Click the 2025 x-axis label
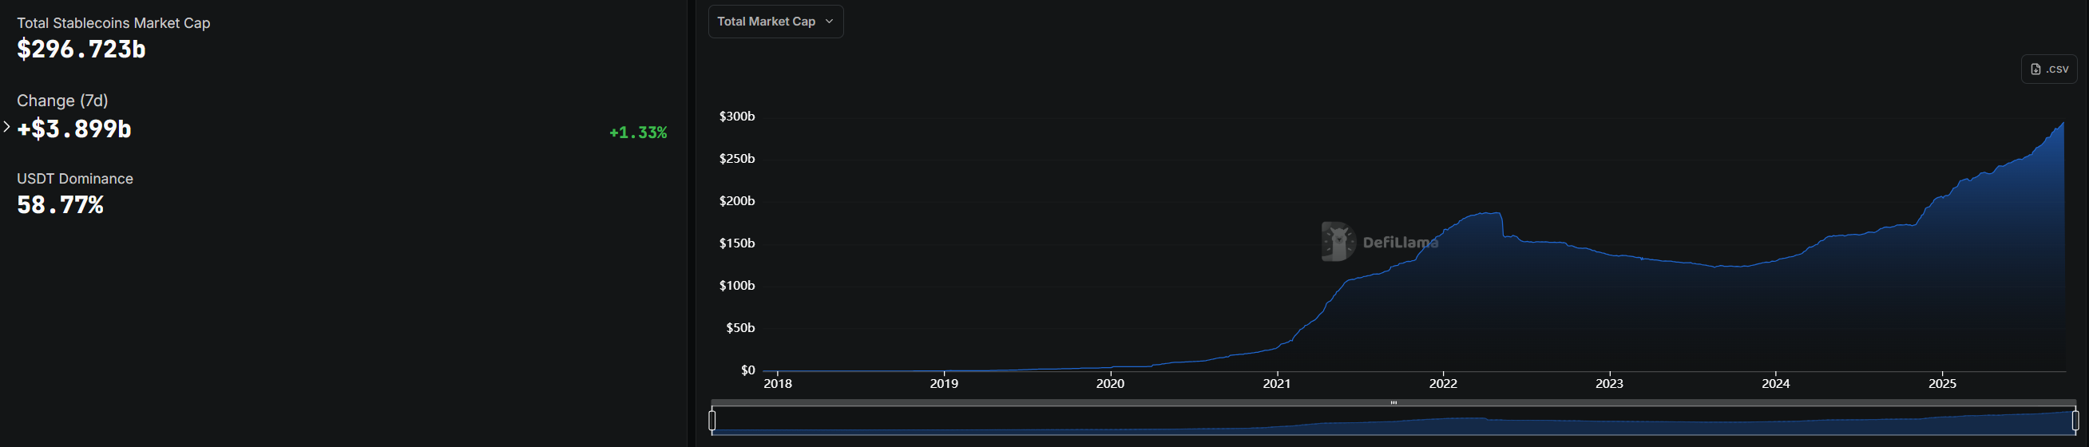This screenshot has width=2089, height=447. pos(1942,384)
